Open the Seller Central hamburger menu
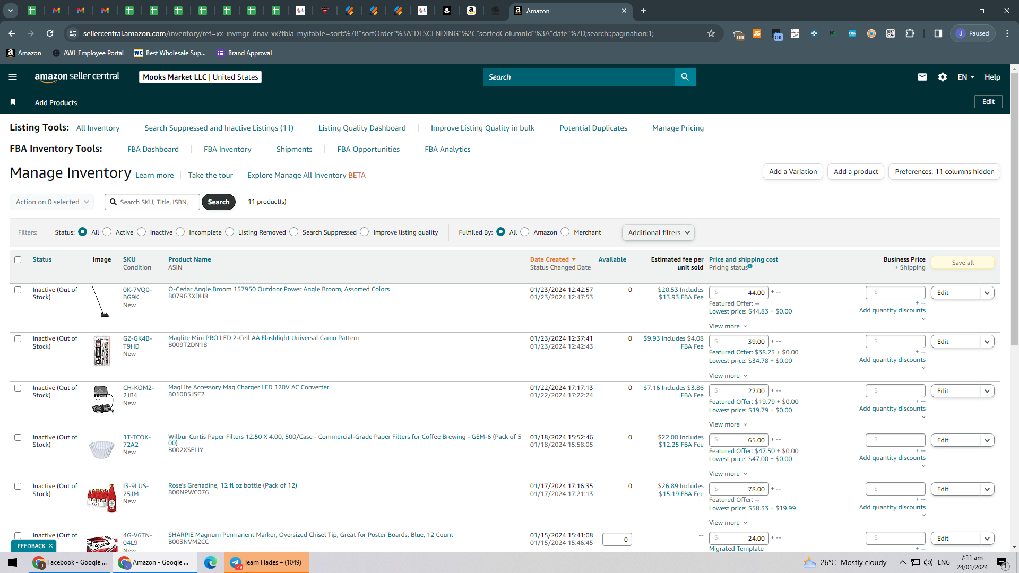Viewport: 1019px width, 573px height. pos(13,77)
